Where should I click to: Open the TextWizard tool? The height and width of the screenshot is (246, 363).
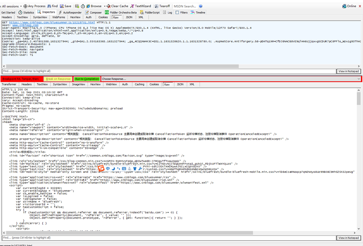coord(140,6)
